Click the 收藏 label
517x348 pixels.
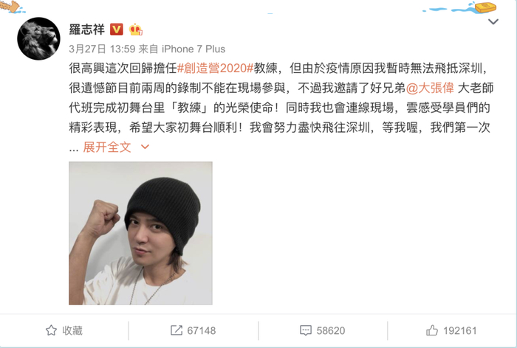tap(72, 330)
